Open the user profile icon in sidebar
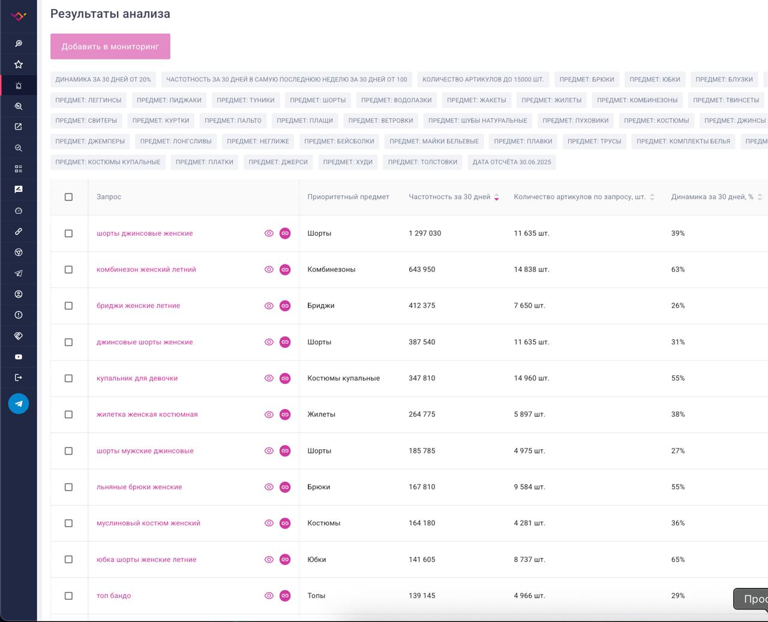Viewport: 768px width, 622px height. (19, 294)
